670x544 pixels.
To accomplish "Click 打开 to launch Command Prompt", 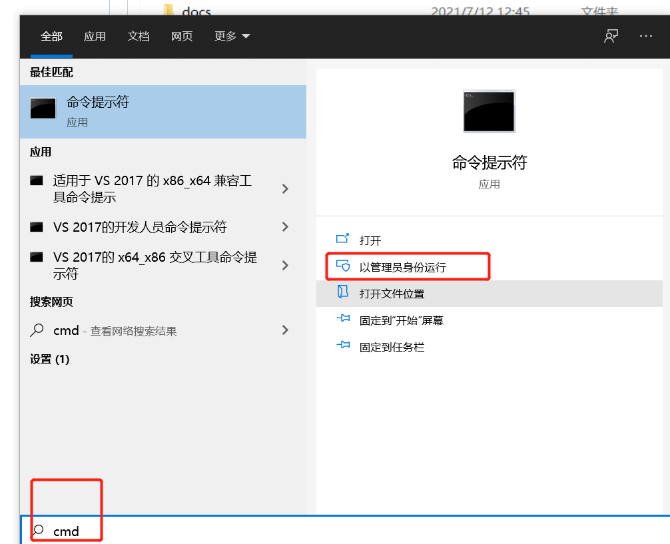I will tap(490, 240).
